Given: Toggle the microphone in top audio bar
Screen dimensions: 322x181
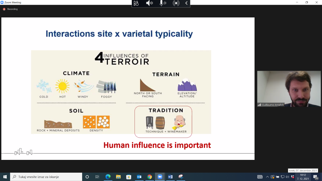Looking at the screenshot, I should [x=163, y=3].
